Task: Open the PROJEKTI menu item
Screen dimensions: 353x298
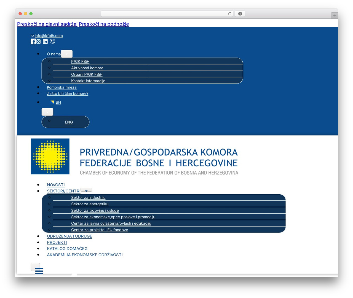Action: [57, 242]
